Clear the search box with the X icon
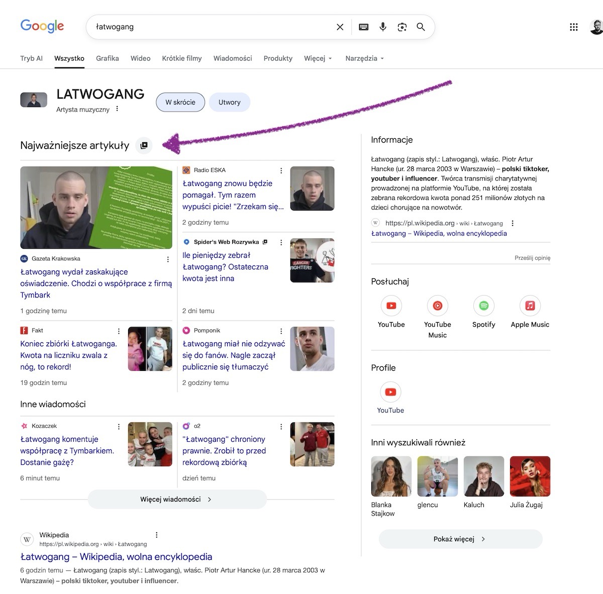Viewport: 603px width, 594px height. [x=340, y=27]
